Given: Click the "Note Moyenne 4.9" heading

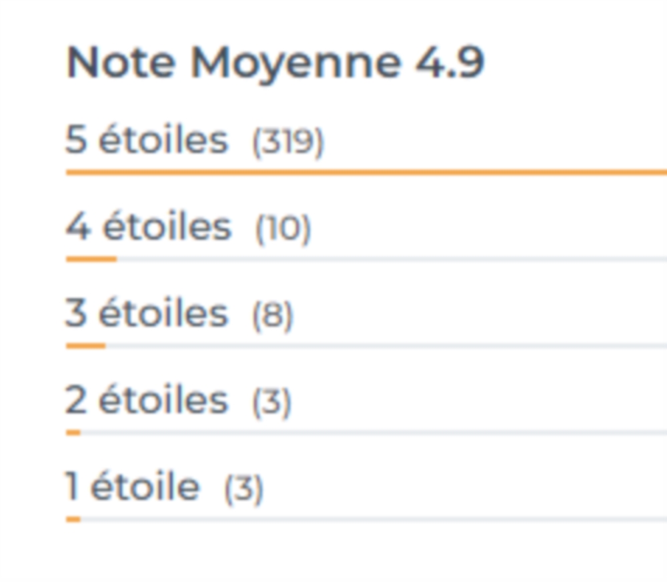Looking at the screenshot, I should click(x=275, y=63).
